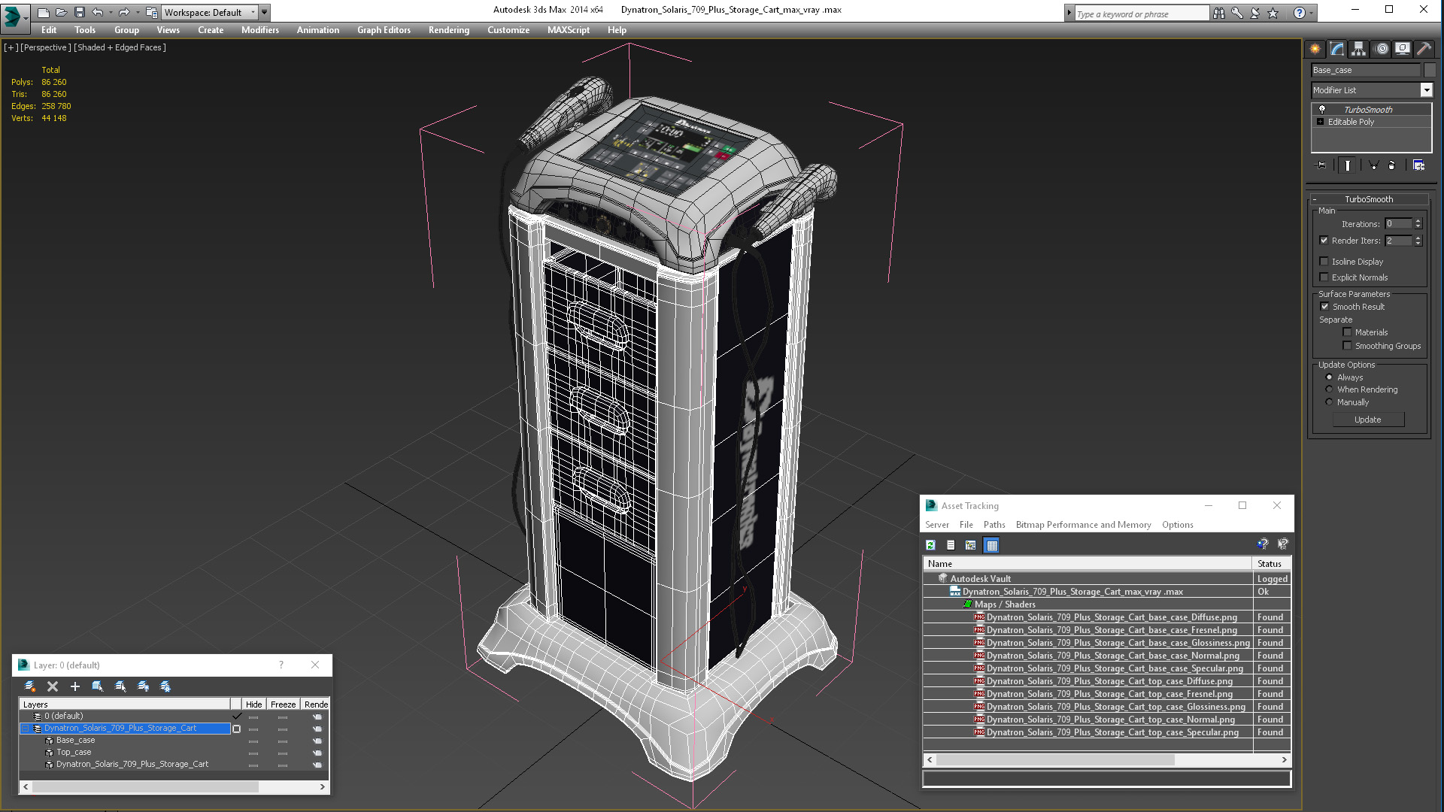The height and width of the screenshot is (812, 1444).
Task: Click Highlight Selected Objects' Layers icon
Action: [120, 686]
